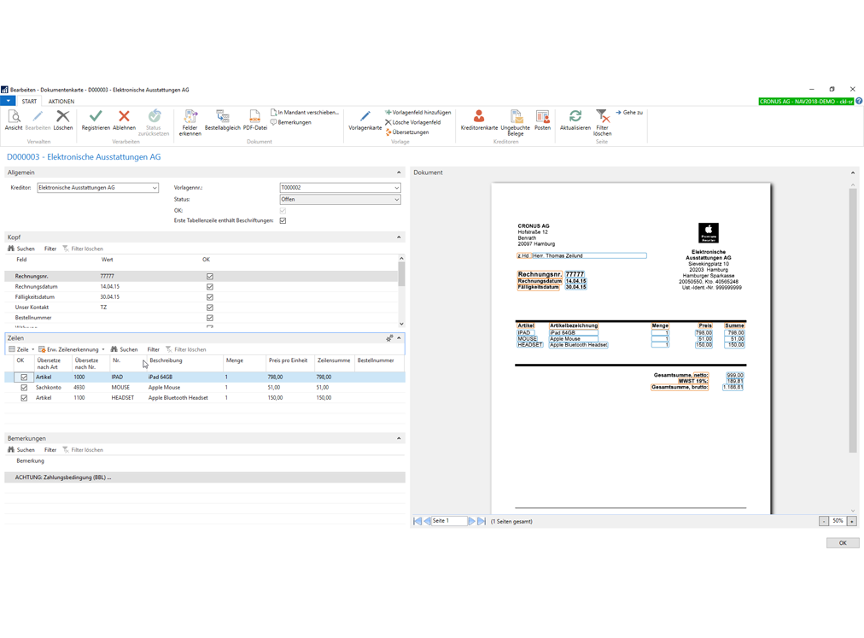
Task: Toggle OK checkbox for Unser Kontakt
Action: pyautogui.click(x=210, y=307)
